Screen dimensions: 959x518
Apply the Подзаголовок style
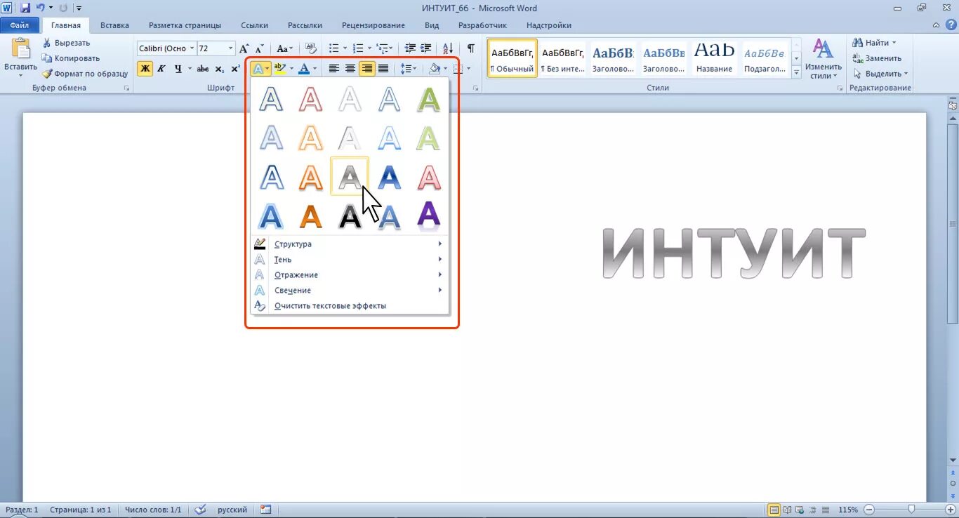coord(765,58)
